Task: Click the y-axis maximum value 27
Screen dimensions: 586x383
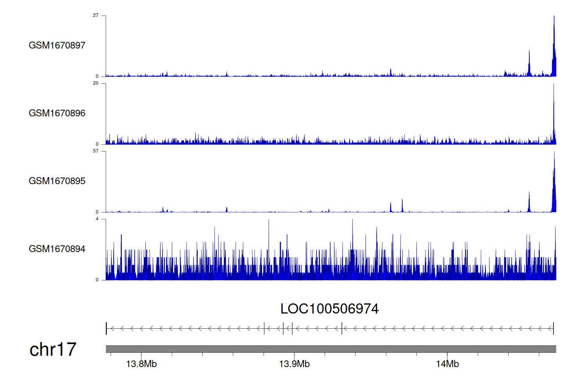Action: pyautogui.click(x=96, y=15)
